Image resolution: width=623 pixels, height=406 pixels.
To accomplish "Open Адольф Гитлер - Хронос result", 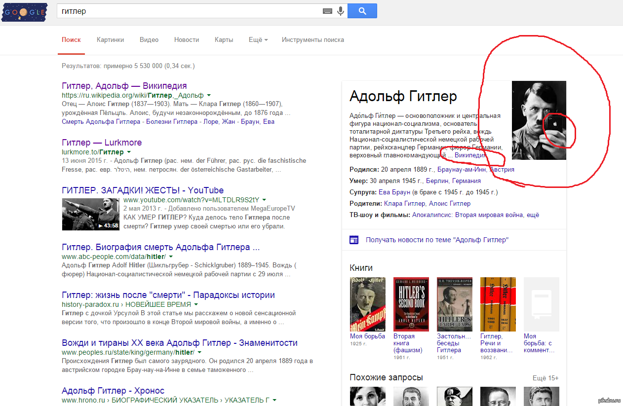I will point(113,391).
